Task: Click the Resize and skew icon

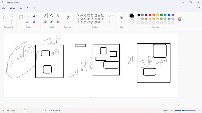Action: [27, 22]
